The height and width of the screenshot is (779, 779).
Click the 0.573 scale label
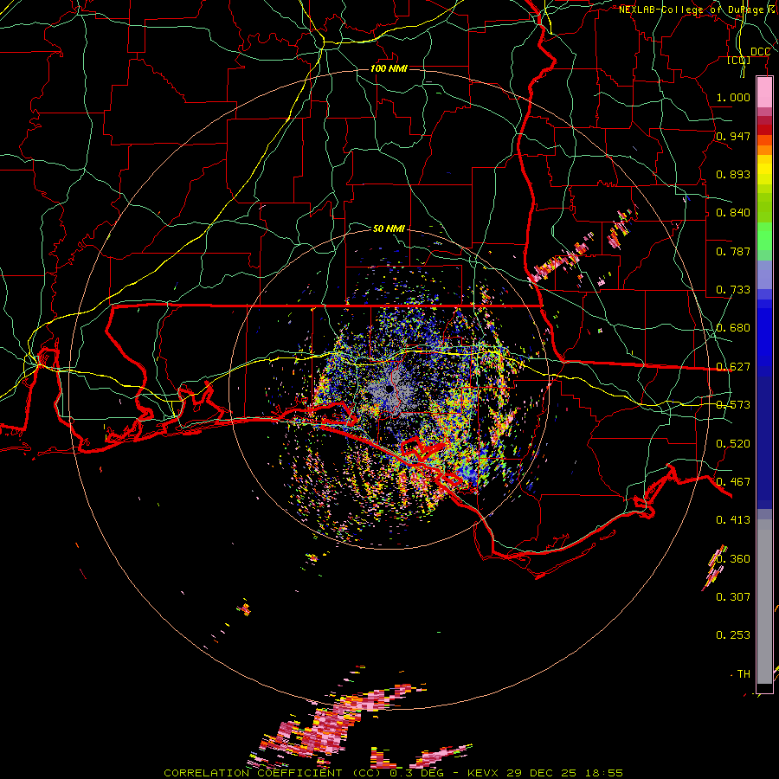pyautogui.click(x=733, y=405)
